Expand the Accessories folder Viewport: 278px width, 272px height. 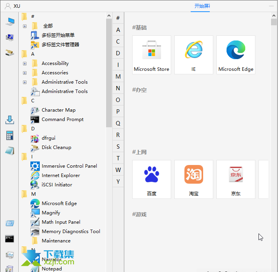25,73
